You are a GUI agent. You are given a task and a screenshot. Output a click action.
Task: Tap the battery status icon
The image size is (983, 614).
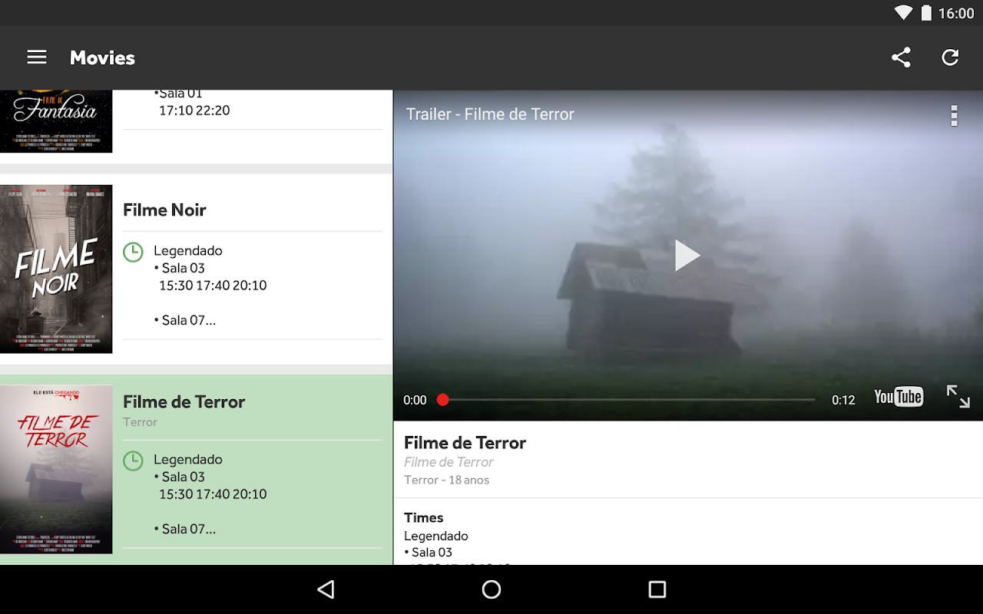(926, 13)
